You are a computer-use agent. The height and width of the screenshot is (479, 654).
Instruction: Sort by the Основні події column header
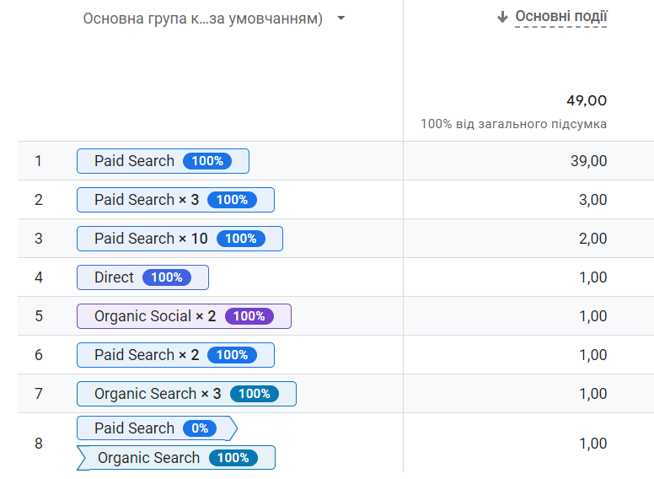pos(561,17)
